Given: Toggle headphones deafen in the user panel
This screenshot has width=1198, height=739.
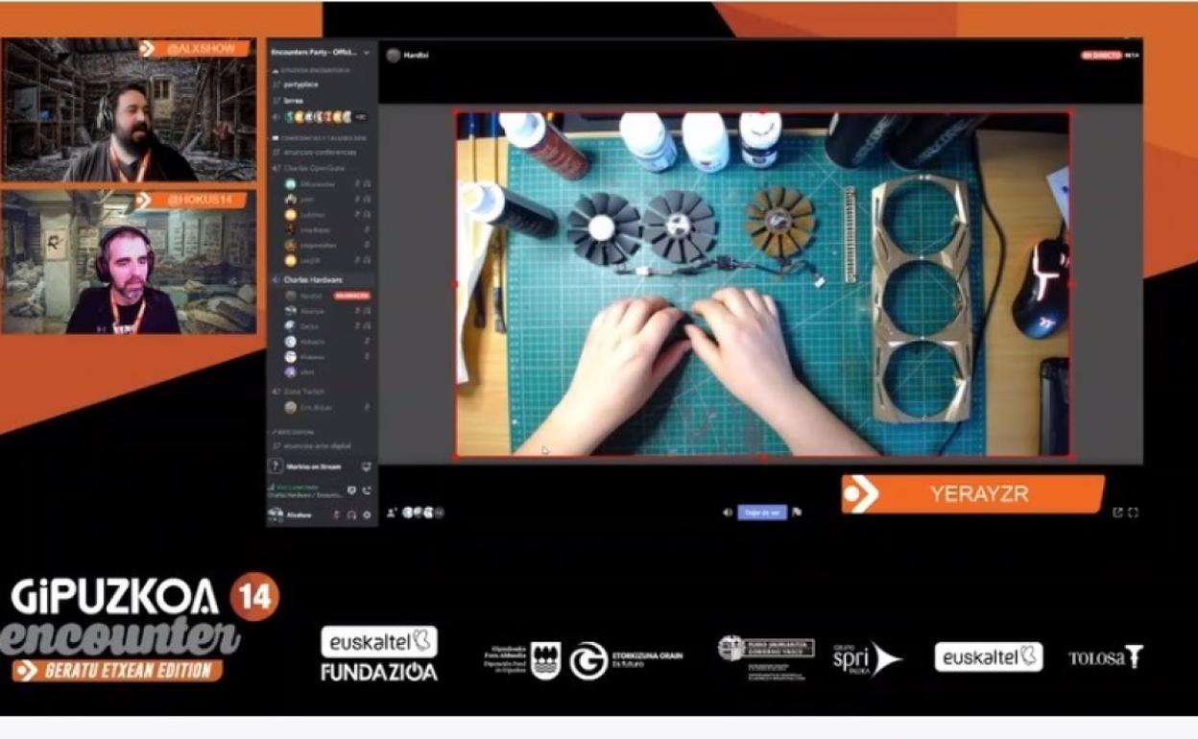Looking at the screenshot, I should [351, 515].
